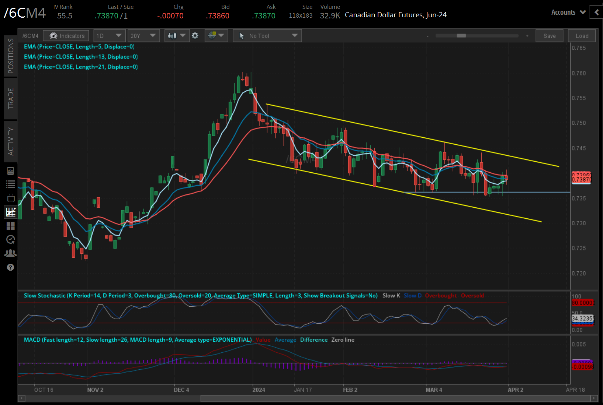Viewport: 603px width, 405px height.
Task: Switch to the POSITIONS side tab
Action: (11, 56)
